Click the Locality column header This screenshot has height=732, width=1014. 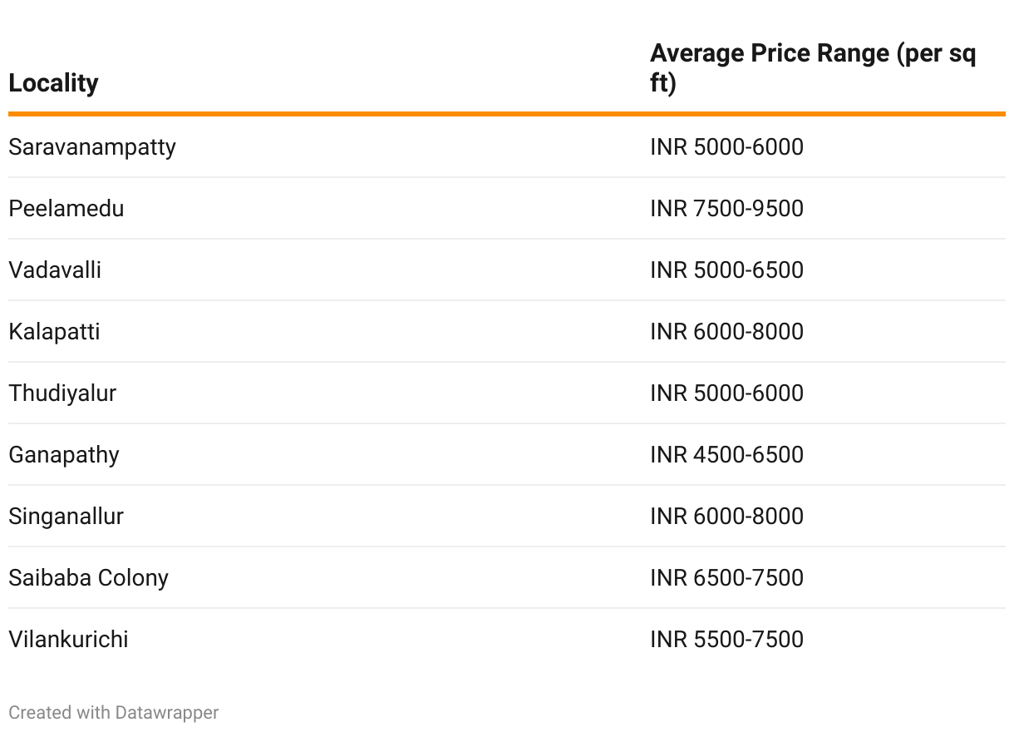pyautogui.click(x=53, y=83)
